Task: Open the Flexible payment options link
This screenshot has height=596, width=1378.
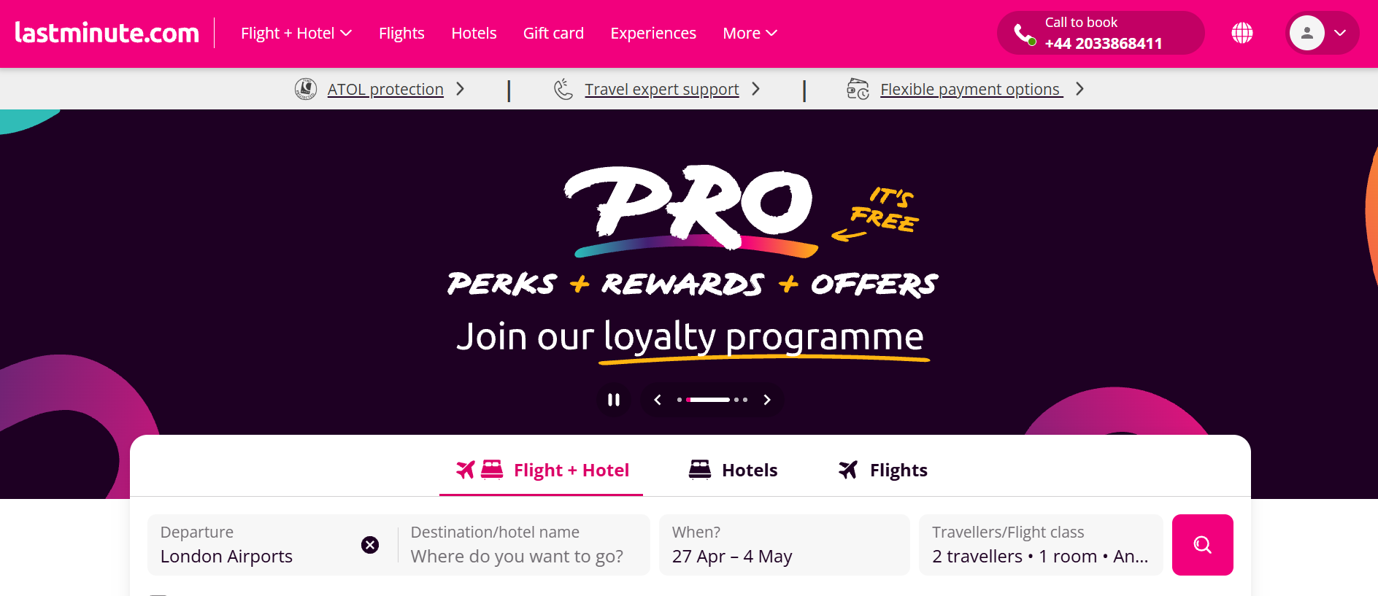Action: click(x=971, y=89)
